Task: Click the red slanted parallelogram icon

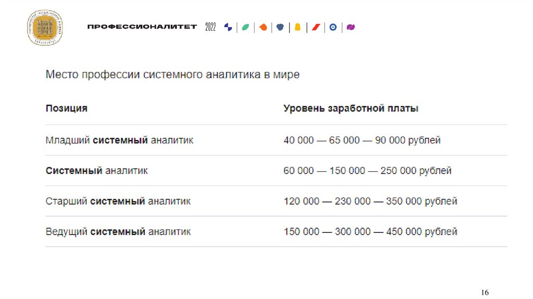Action: pyautogui.click(x=315, y=27)
